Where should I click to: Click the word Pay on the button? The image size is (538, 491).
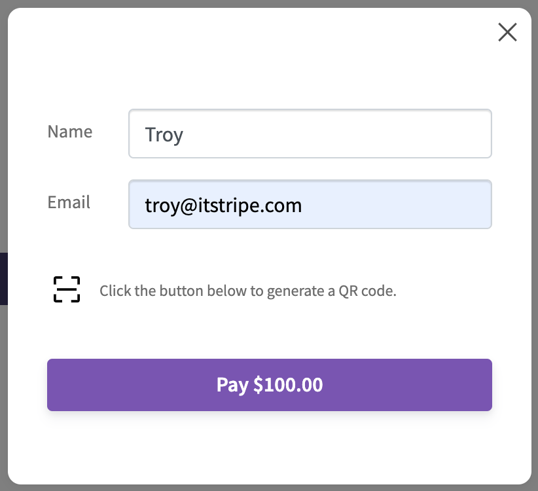(x=232, y=386)
